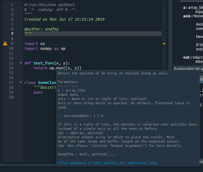Click the warning icon on line 9
Viewport: 203px width, 172px height.
(5, 44)
